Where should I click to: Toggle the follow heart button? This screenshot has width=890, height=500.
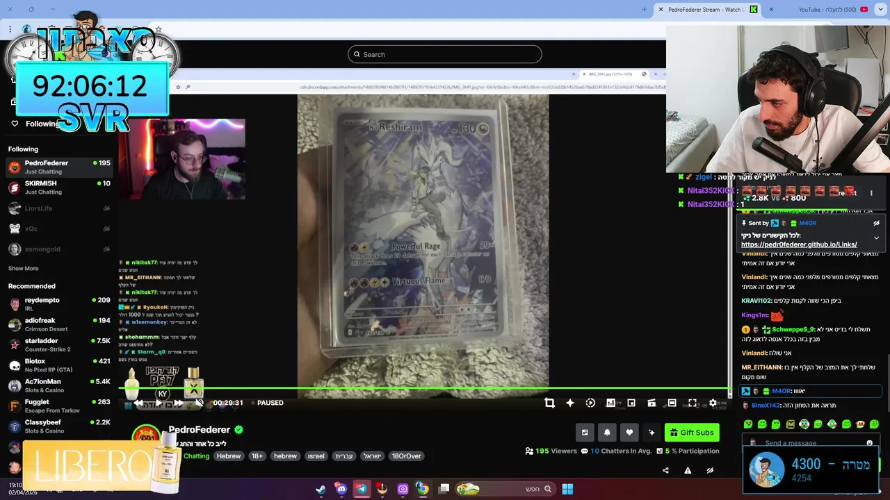point(629,433)
